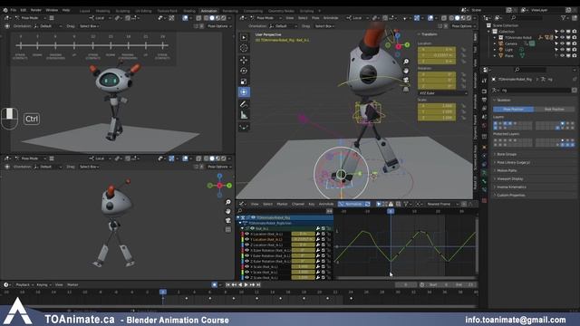Toggle camera view icon in main viewport
This screenshot has height=326, width=580.
coord(406,80)
